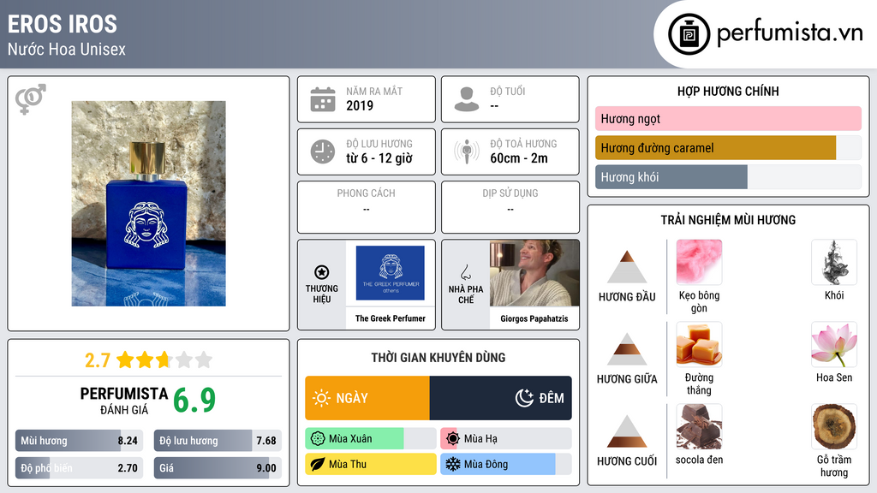
Task: Open the Giorgos Papahatzis perfumer link
Action: coord(534,318)
